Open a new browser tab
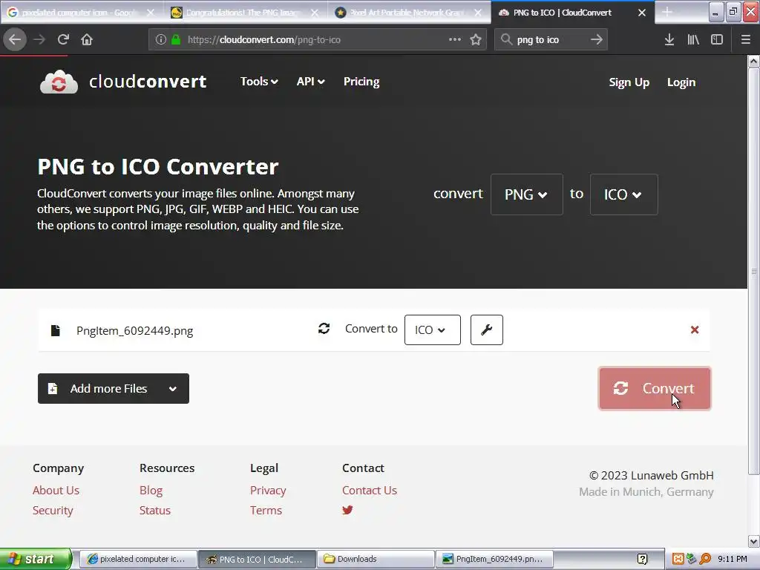 coord(667,12)
